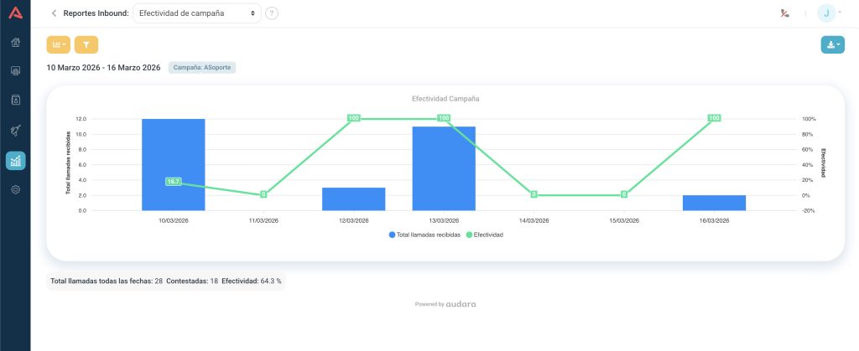Expand the yellow chart type dropdown
Screen dimensions: 859x351
point(59,44)
